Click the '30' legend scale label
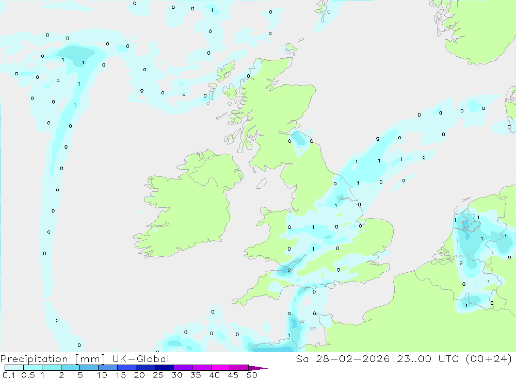The height and width of the screenshot is (378, 516). 176,375
